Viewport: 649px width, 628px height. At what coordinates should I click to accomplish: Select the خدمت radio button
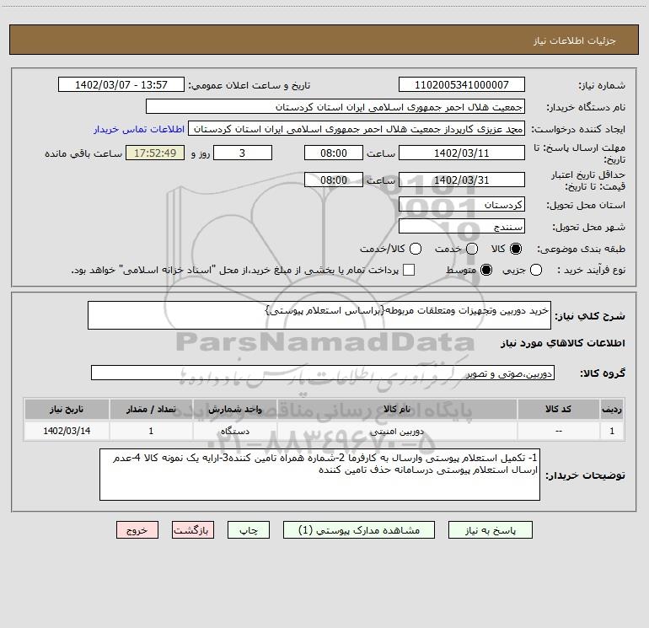click(x=472, y=249)
